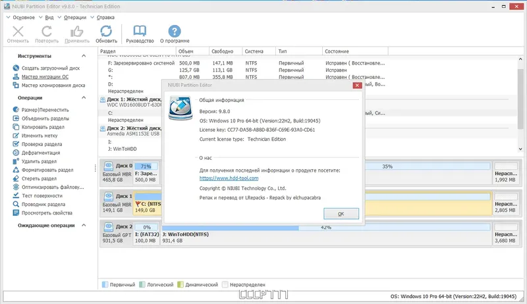The height and width of the screenshot is (304, 527).
Task: Select the J: WinToHDD(NTFS) partition bar
Action: coord(325,234)
